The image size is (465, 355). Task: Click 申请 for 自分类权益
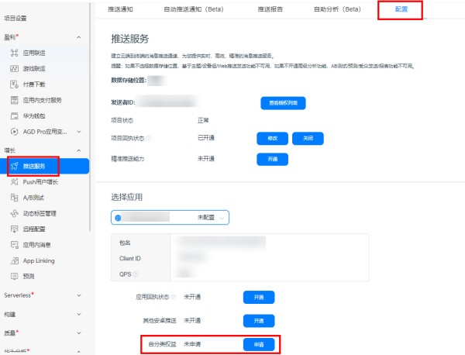[259, 345]
